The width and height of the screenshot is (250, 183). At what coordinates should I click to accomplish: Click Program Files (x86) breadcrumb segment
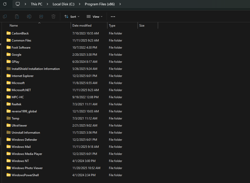[x=100, y=4]
